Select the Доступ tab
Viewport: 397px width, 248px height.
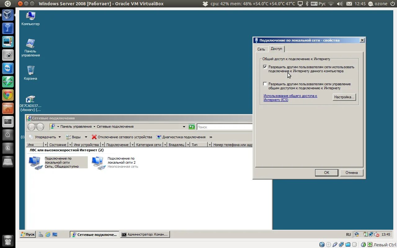[276, 49]
